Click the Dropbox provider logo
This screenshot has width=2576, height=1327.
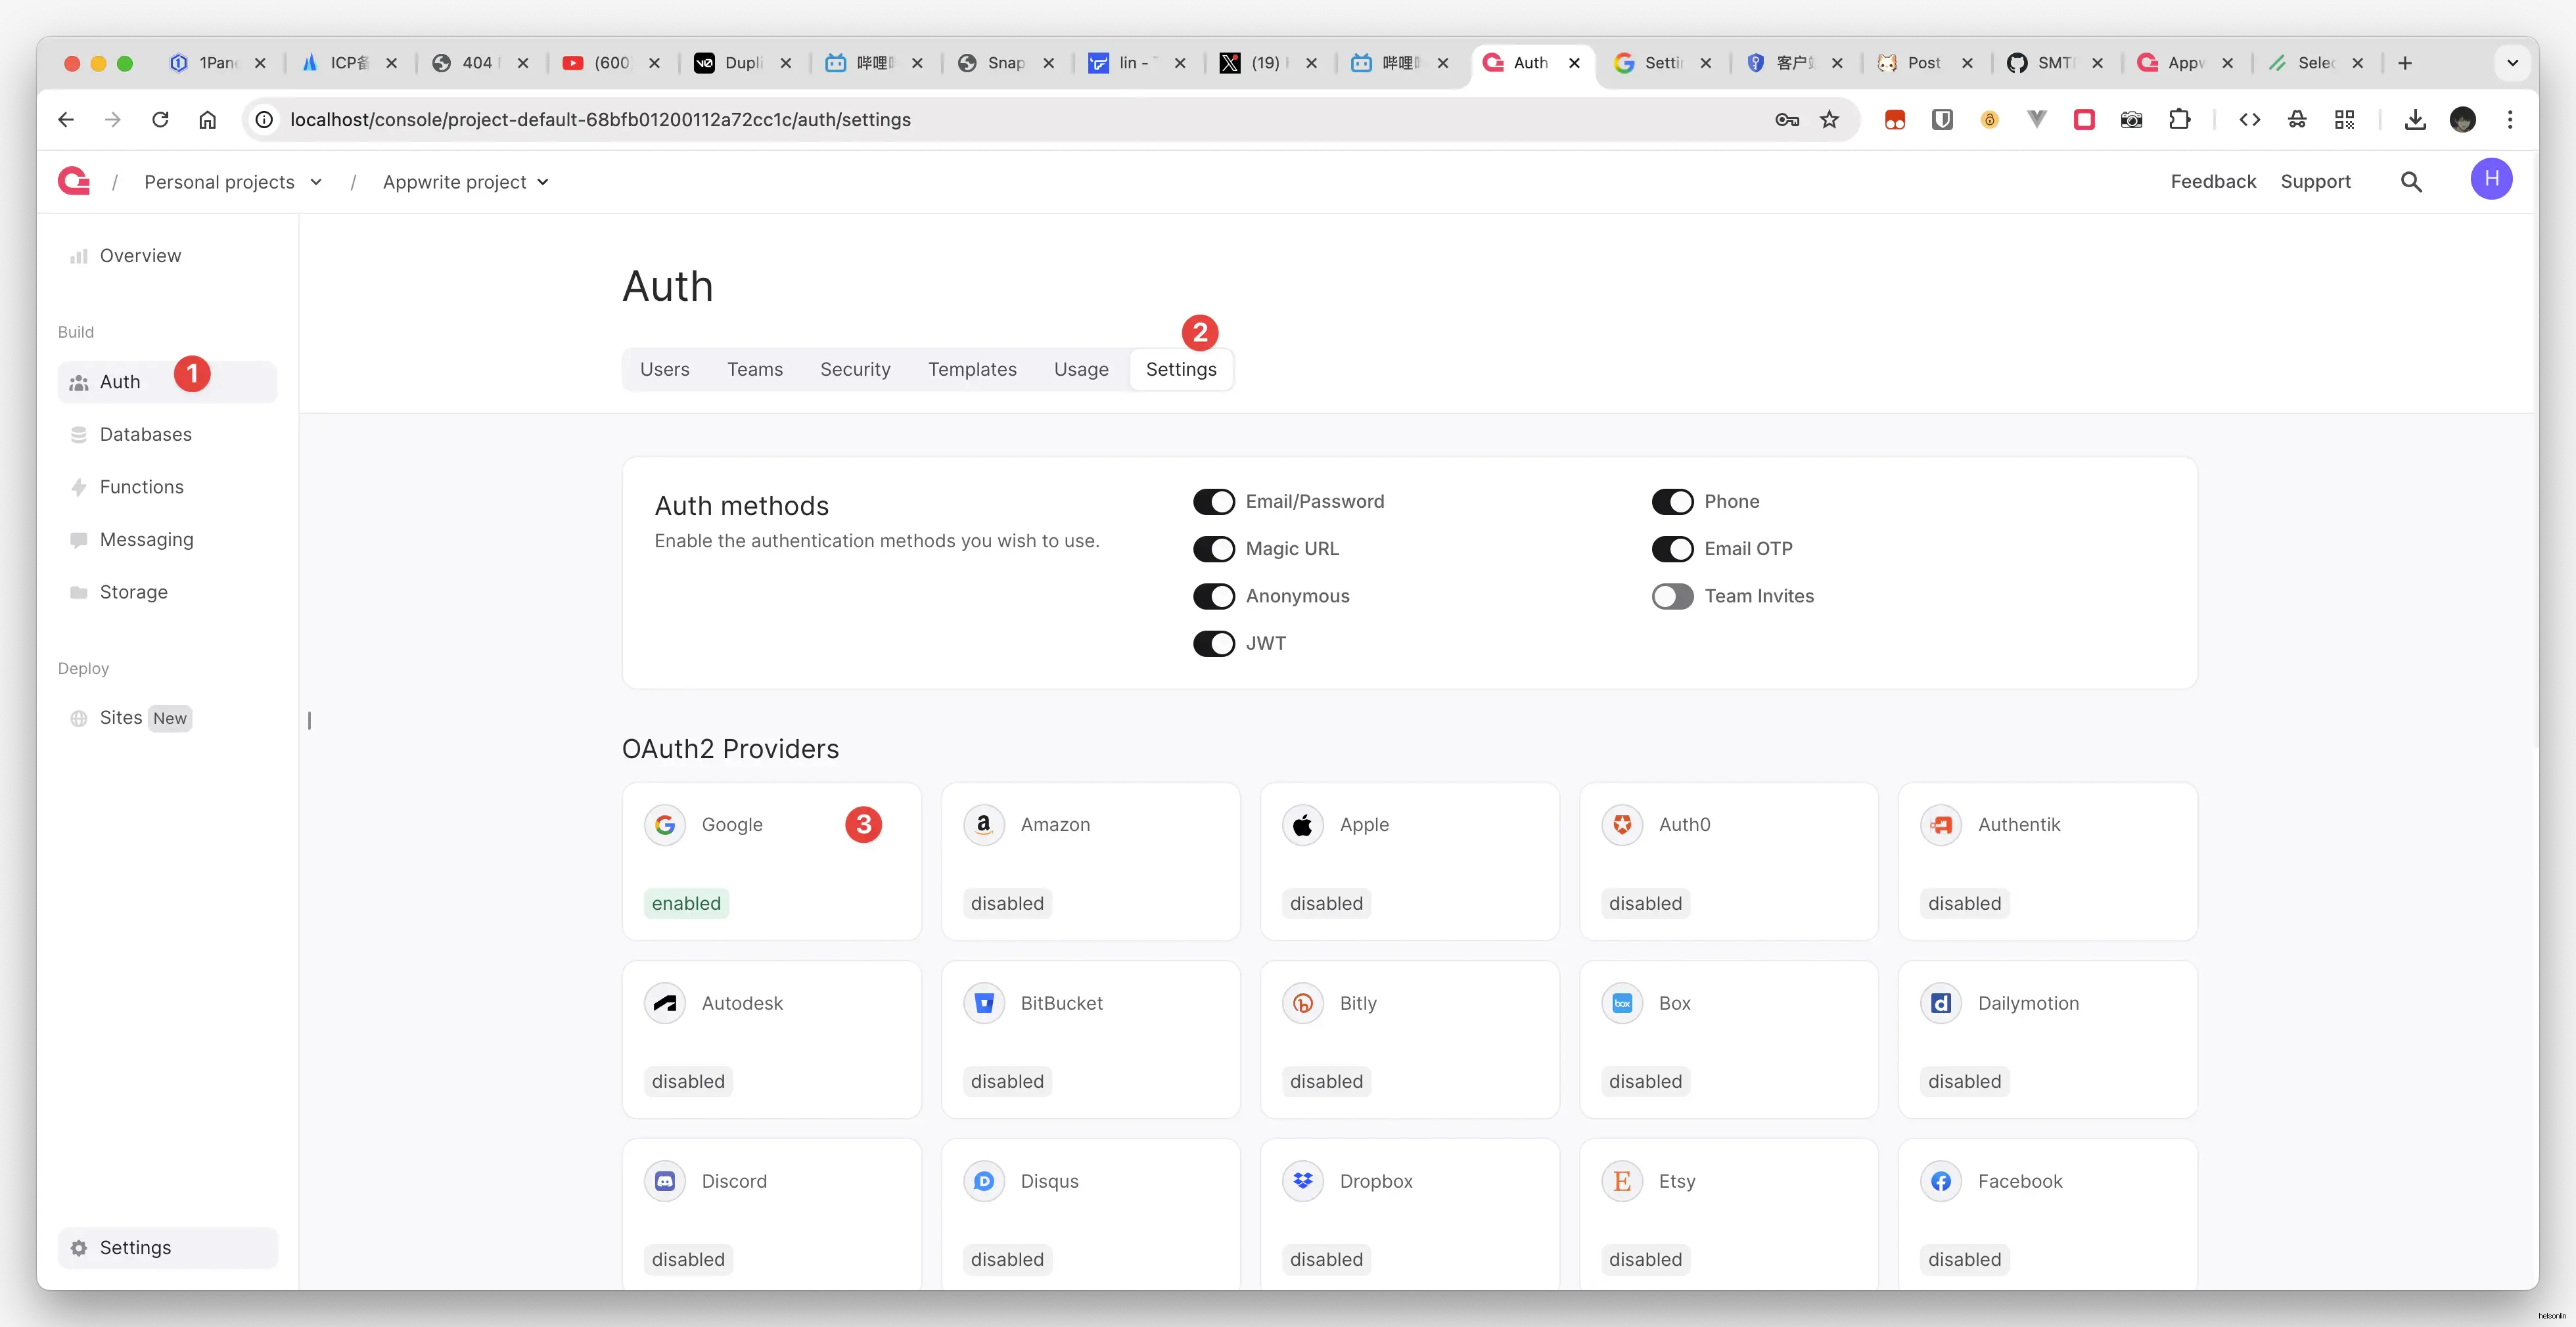pyautogui.click(x=1303, y=1181)
